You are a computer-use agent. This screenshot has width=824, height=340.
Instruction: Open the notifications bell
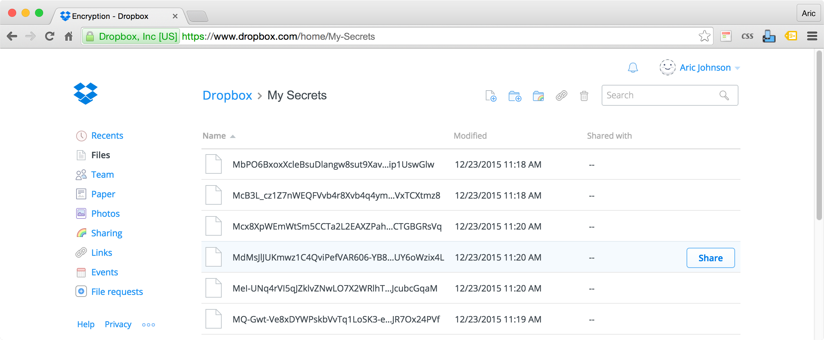click(633, 68)
